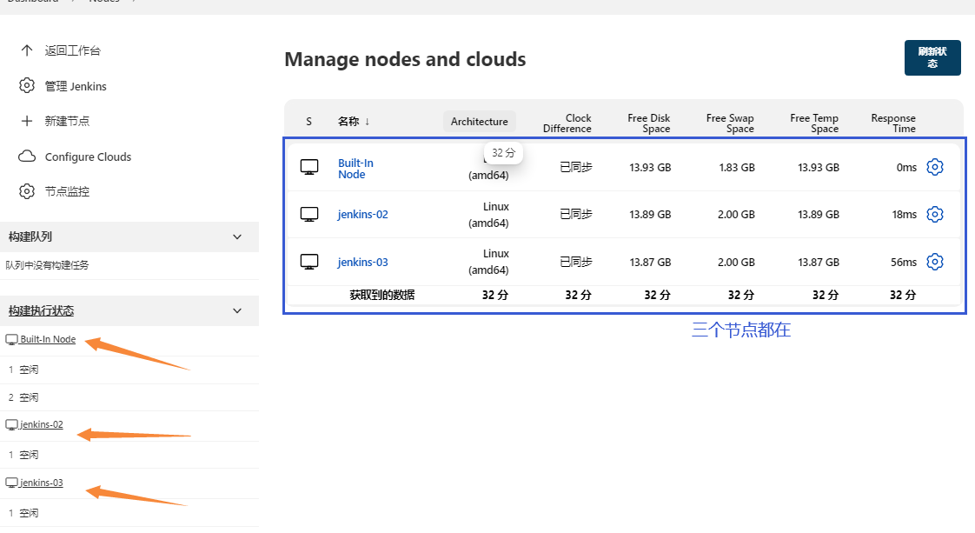The width and height of the screenshot is (975, 533).
Task: Click 18ms response time value
Action: pos(904,214)
